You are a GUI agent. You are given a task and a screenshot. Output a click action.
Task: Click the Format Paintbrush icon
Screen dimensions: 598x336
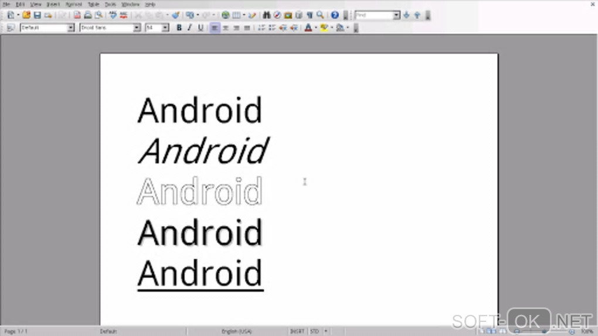(x=175, y=15)
